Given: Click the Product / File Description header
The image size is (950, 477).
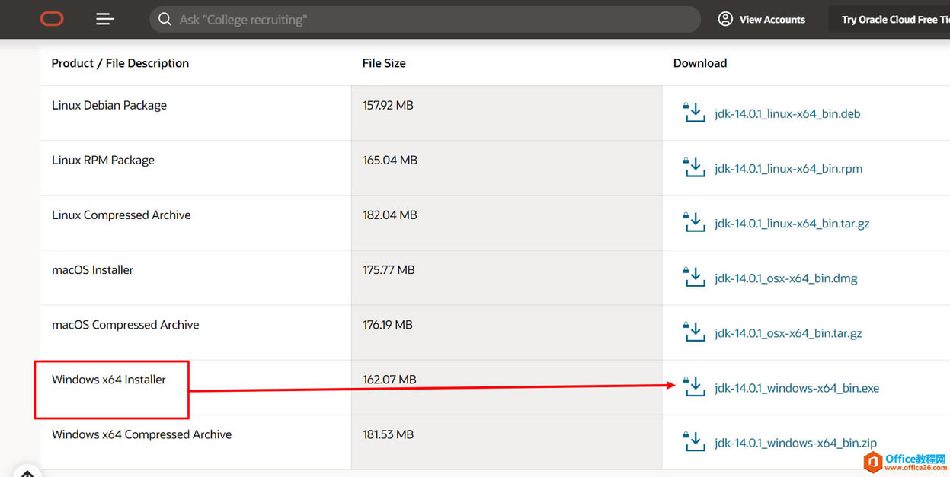Looking at the screenshot, I should pyautogui.click(x=120, y=63).
